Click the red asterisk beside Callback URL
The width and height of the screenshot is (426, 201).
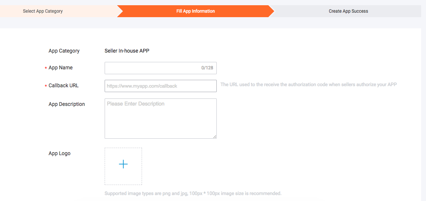tap(46, 86)
